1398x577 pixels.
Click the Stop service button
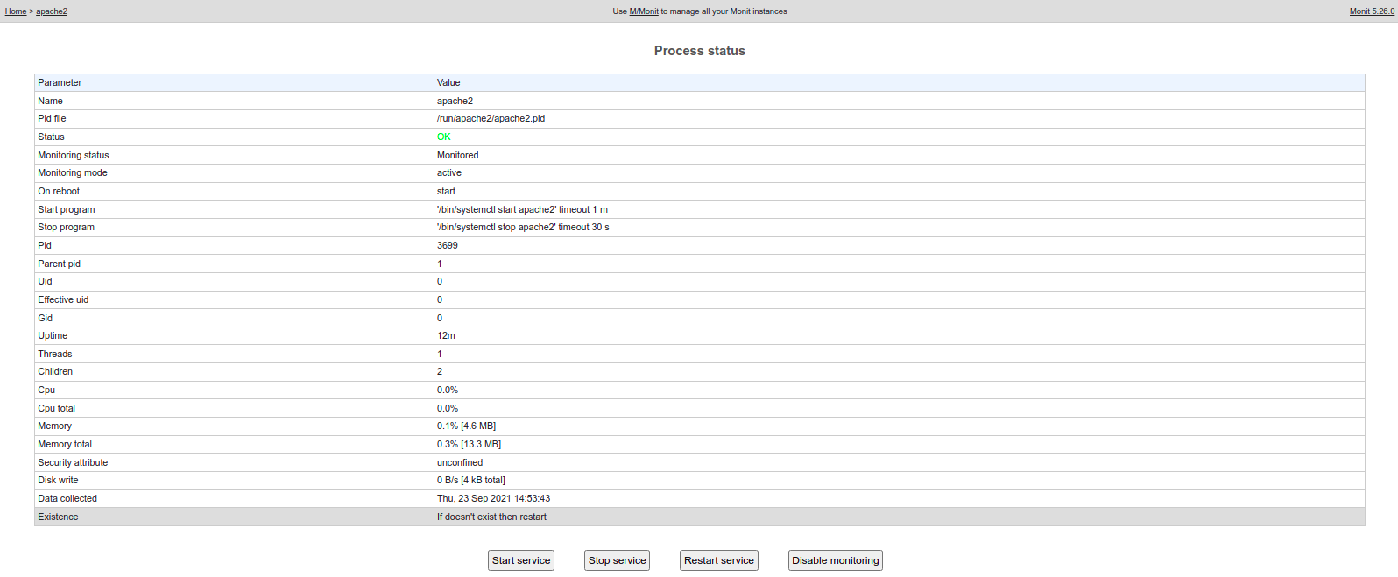(x=618, y=560)
